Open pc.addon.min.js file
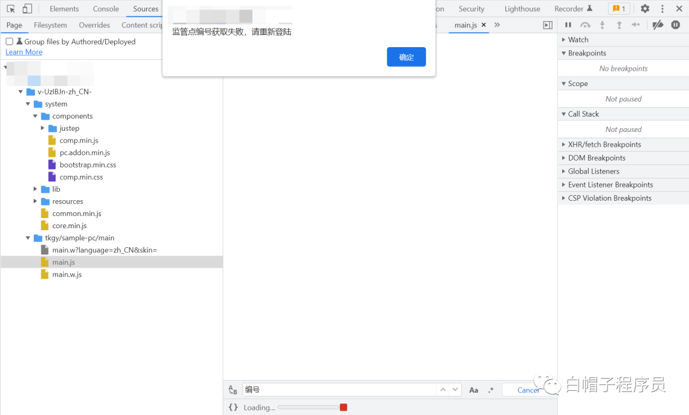The height and width of the screenshot is (415, 689). (85, 152)
